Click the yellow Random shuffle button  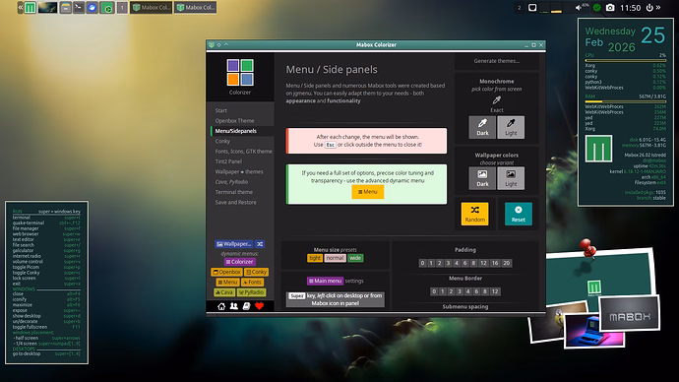474,214
